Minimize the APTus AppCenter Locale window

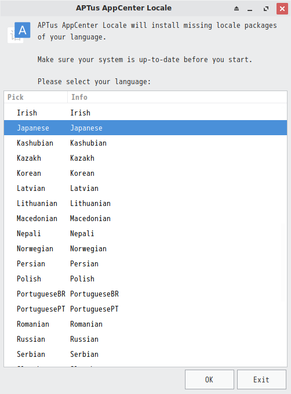click(250, 9)
